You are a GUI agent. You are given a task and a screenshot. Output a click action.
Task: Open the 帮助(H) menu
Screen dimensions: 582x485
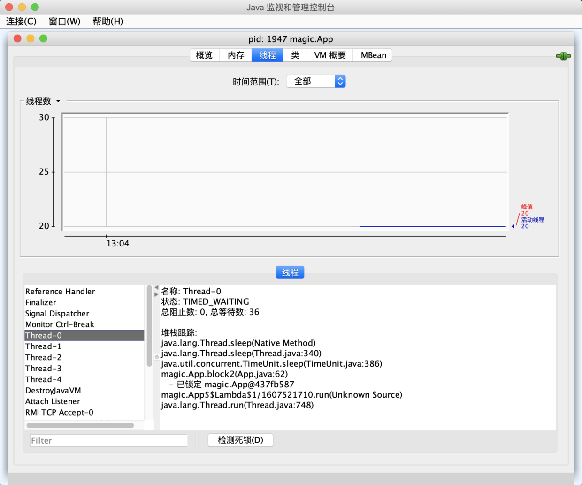click(107, 21)
